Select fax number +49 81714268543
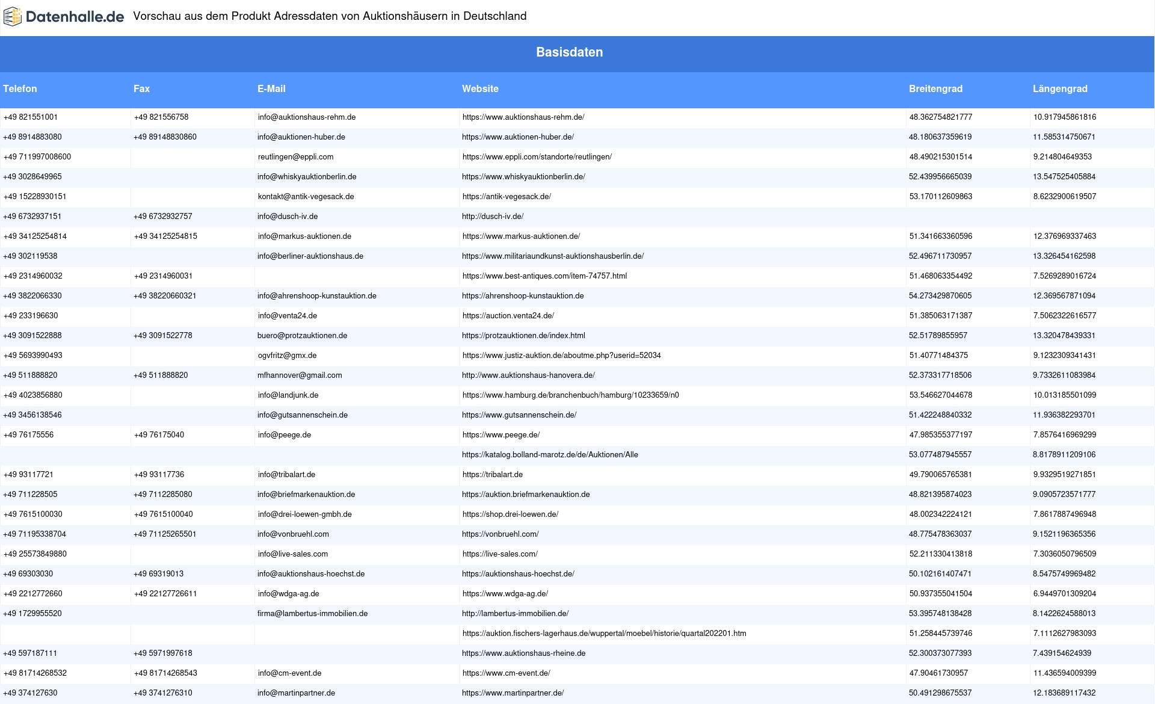Screen dimensions: 1155x704 click(x=165, y=673)
